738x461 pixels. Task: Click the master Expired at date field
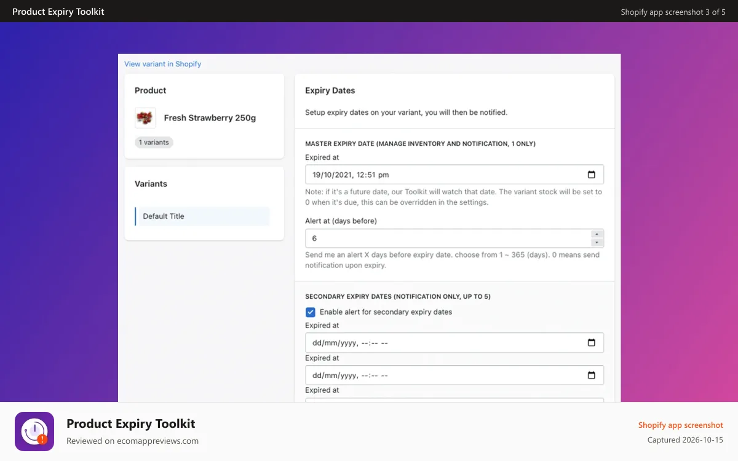[454, 175]
